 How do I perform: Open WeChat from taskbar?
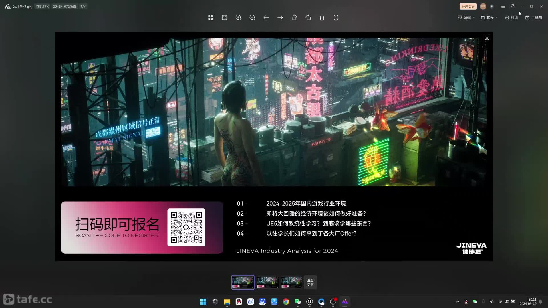pyautogui.click(x=298, y=302)
